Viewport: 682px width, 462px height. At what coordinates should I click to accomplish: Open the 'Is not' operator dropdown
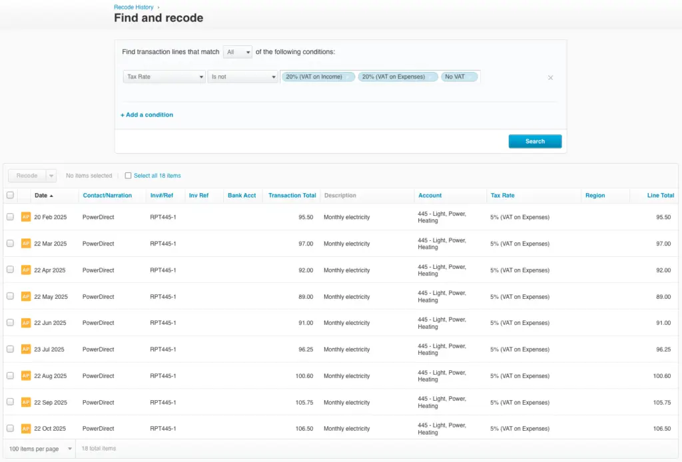(242, 77)
